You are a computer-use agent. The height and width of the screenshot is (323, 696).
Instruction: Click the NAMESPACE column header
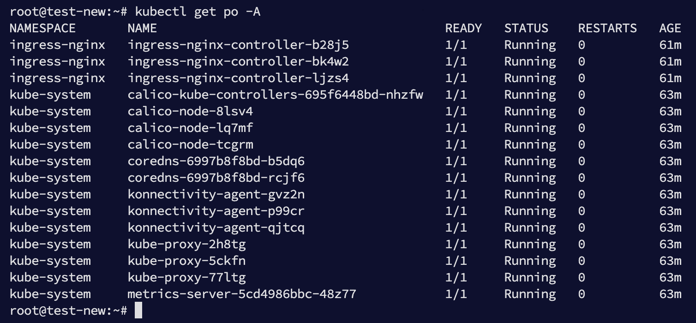pos(42,28)
